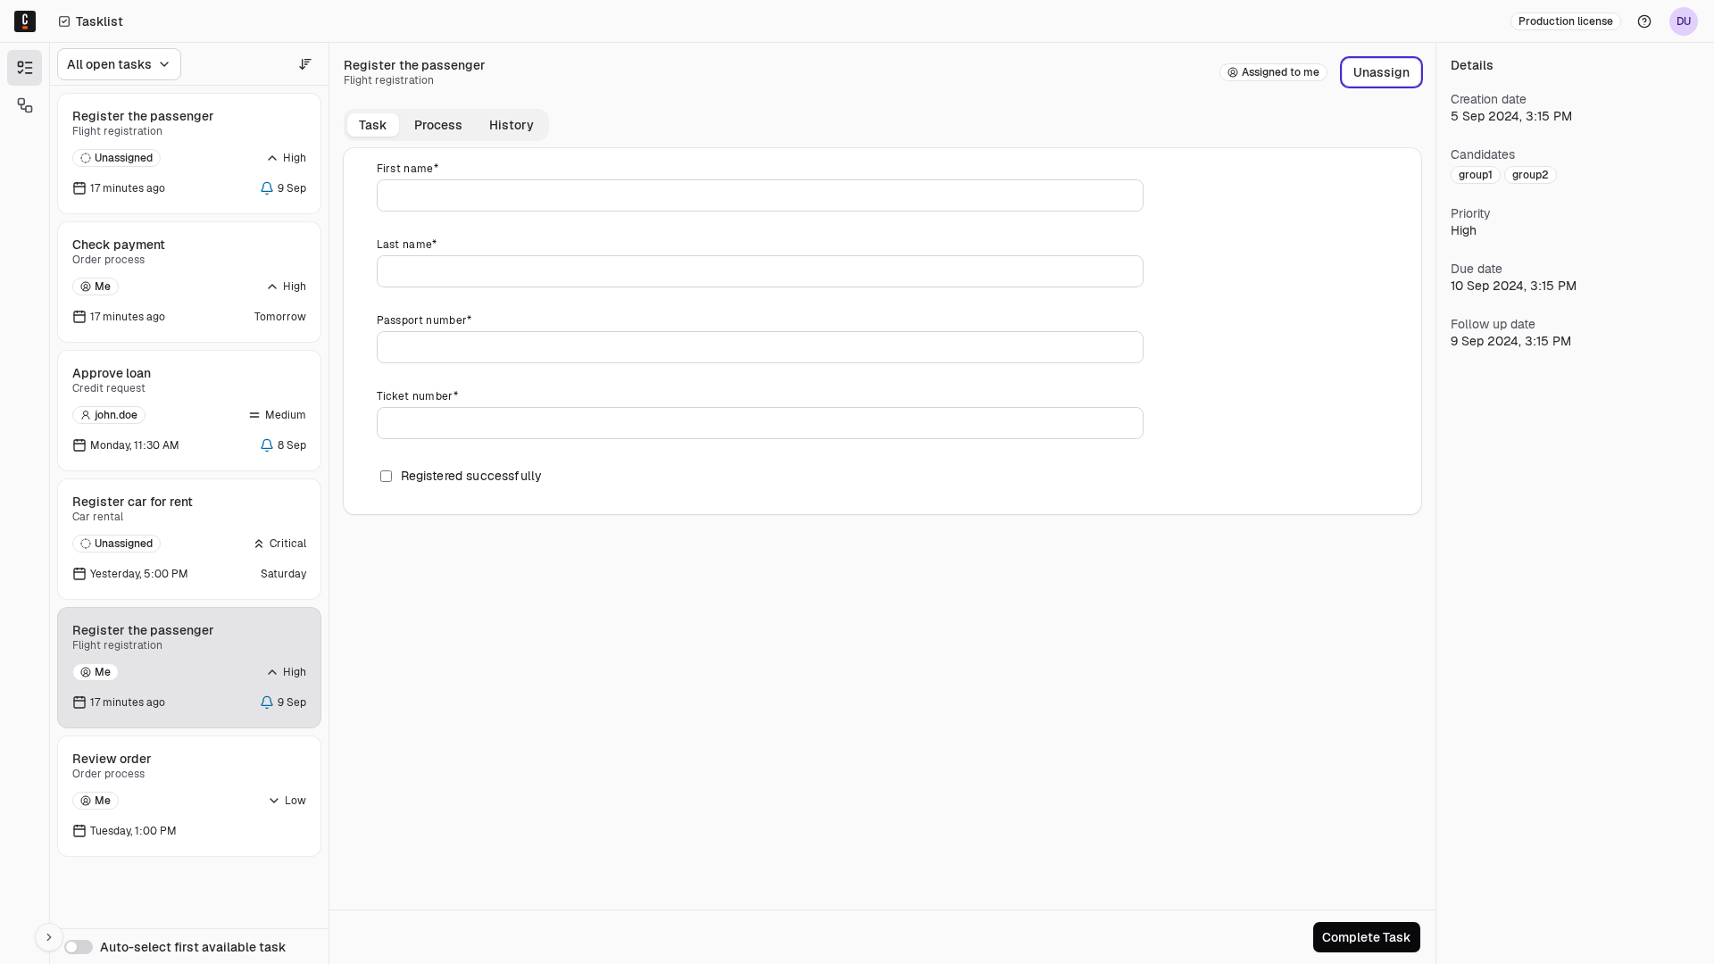Click the john.doe assignee tag
This screenshot has width=1714, height=964.
(x=109, y=415)
